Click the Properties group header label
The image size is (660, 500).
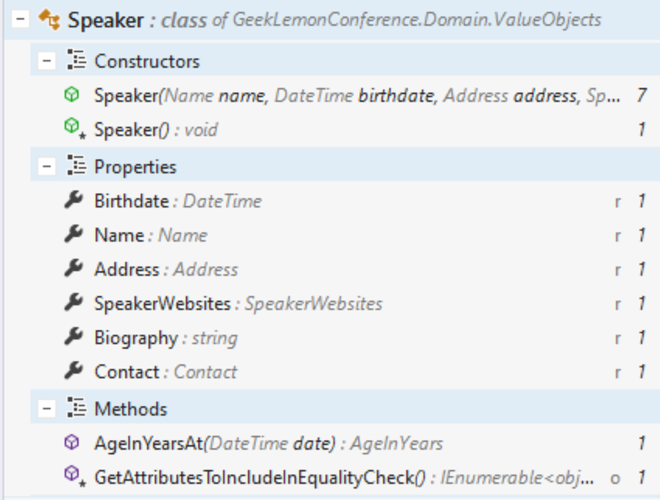(x=135, y=167)
